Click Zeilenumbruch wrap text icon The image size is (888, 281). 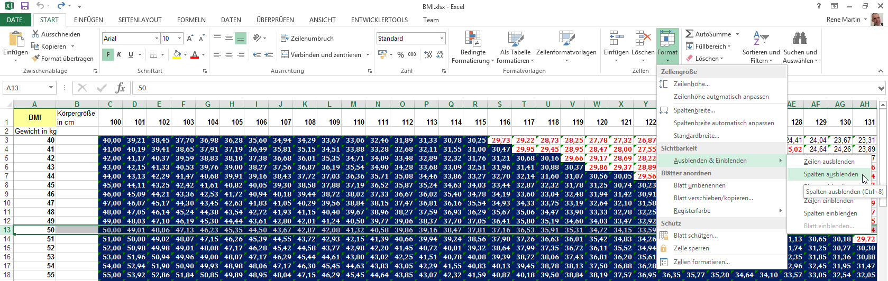click(285, 38)
